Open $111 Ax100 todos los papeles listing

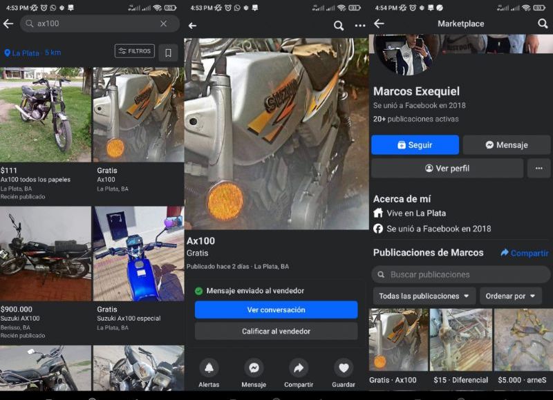point(46,134)
